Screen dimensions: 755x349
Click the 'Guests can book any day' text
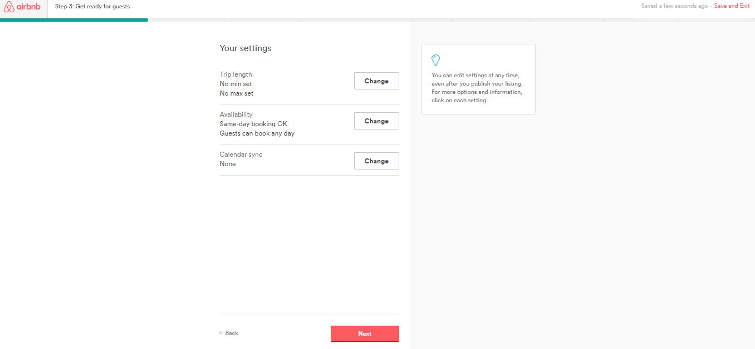pos(257,133)
